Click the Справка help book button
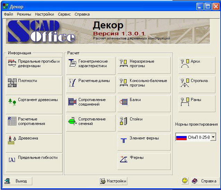This screenshot has width=221, height=190. [204, 181]
